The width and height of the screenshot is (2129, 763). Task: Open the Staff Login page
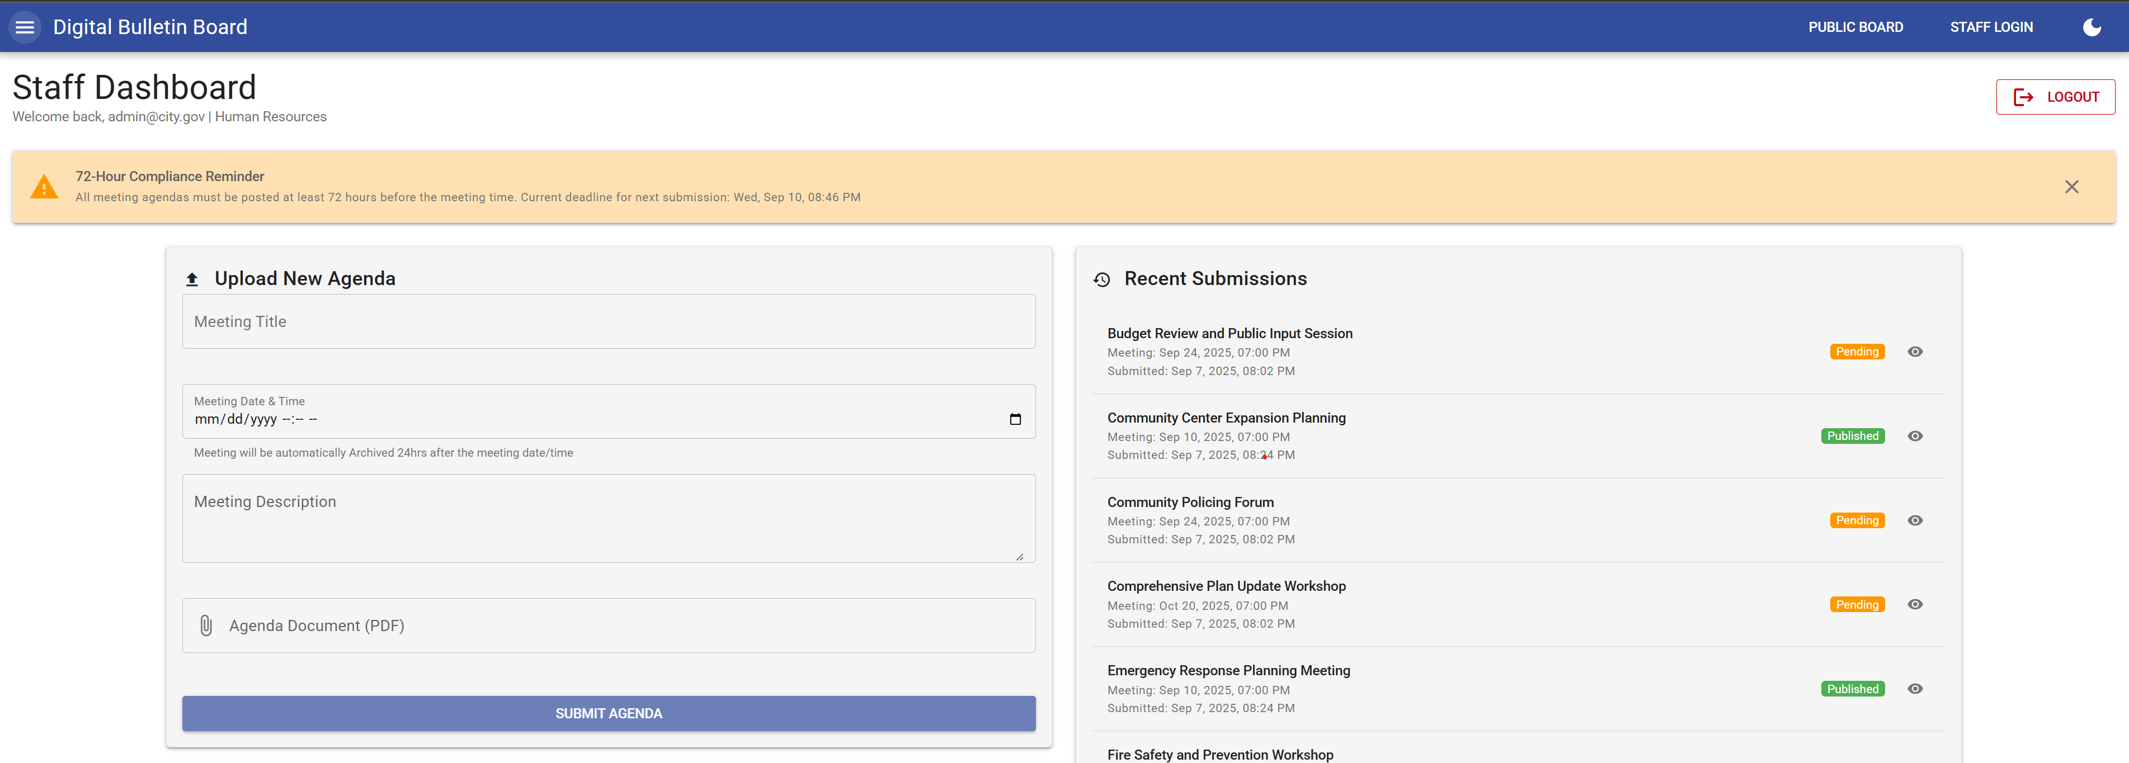(x=1990, y=27)
